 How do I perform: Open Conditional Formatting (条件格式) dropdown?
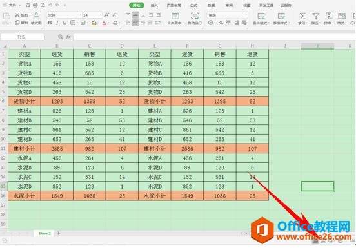(x=261, y=19)
